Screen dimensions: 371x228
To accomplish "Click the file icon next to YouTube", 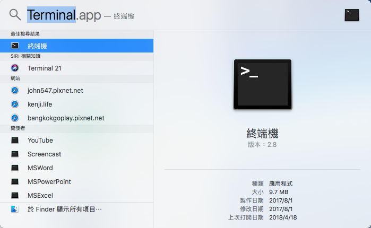I will (15, 140).
